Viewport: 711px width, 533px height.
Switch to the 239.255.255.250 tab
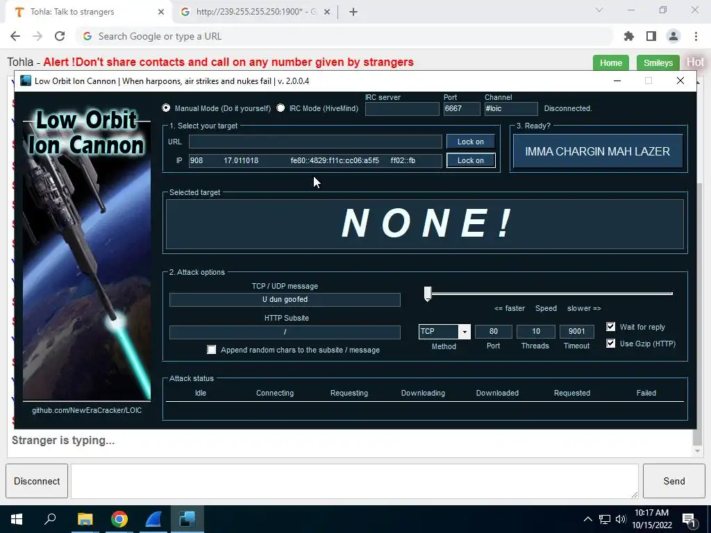[x=256, y=12]
